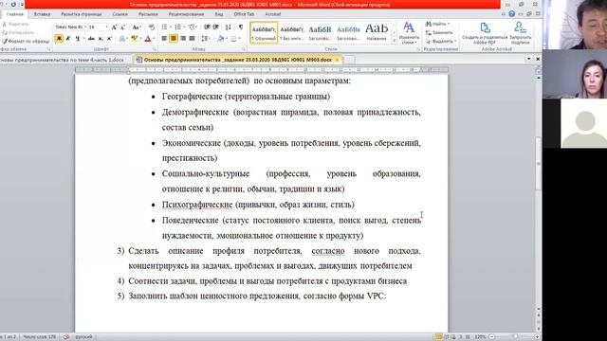The image size is (607, 341).
Task: Open Ссылки ribbon tab
Action: 120,14
